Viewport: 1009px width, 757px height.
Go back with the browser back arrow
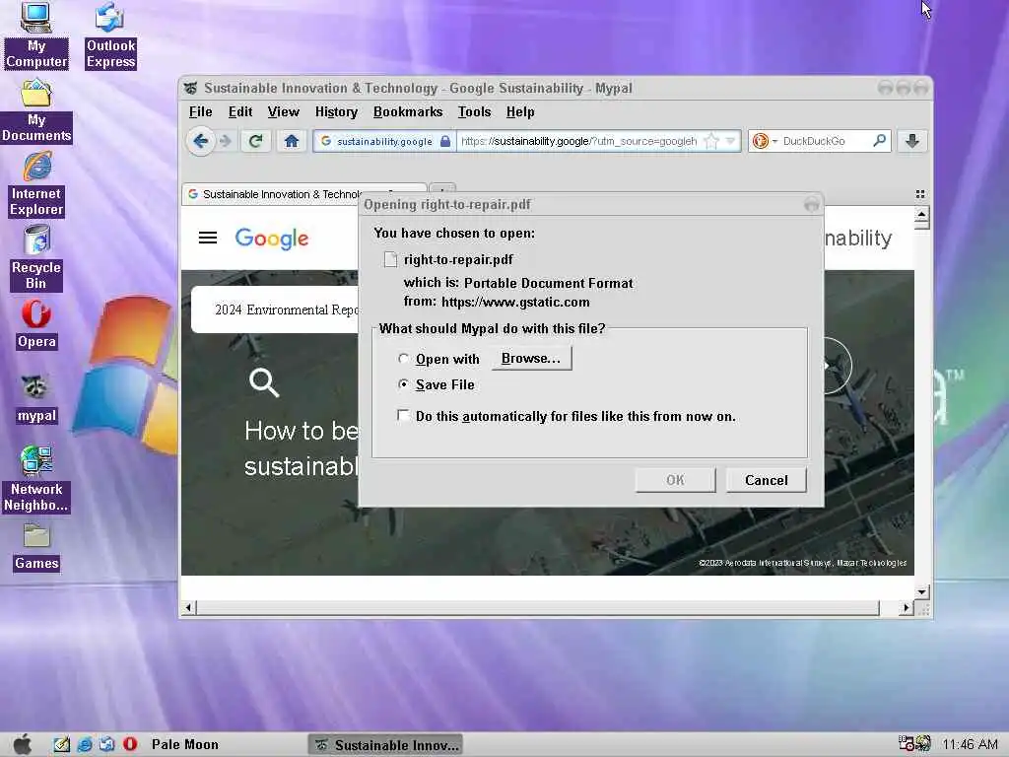click(x=200, y=141)
